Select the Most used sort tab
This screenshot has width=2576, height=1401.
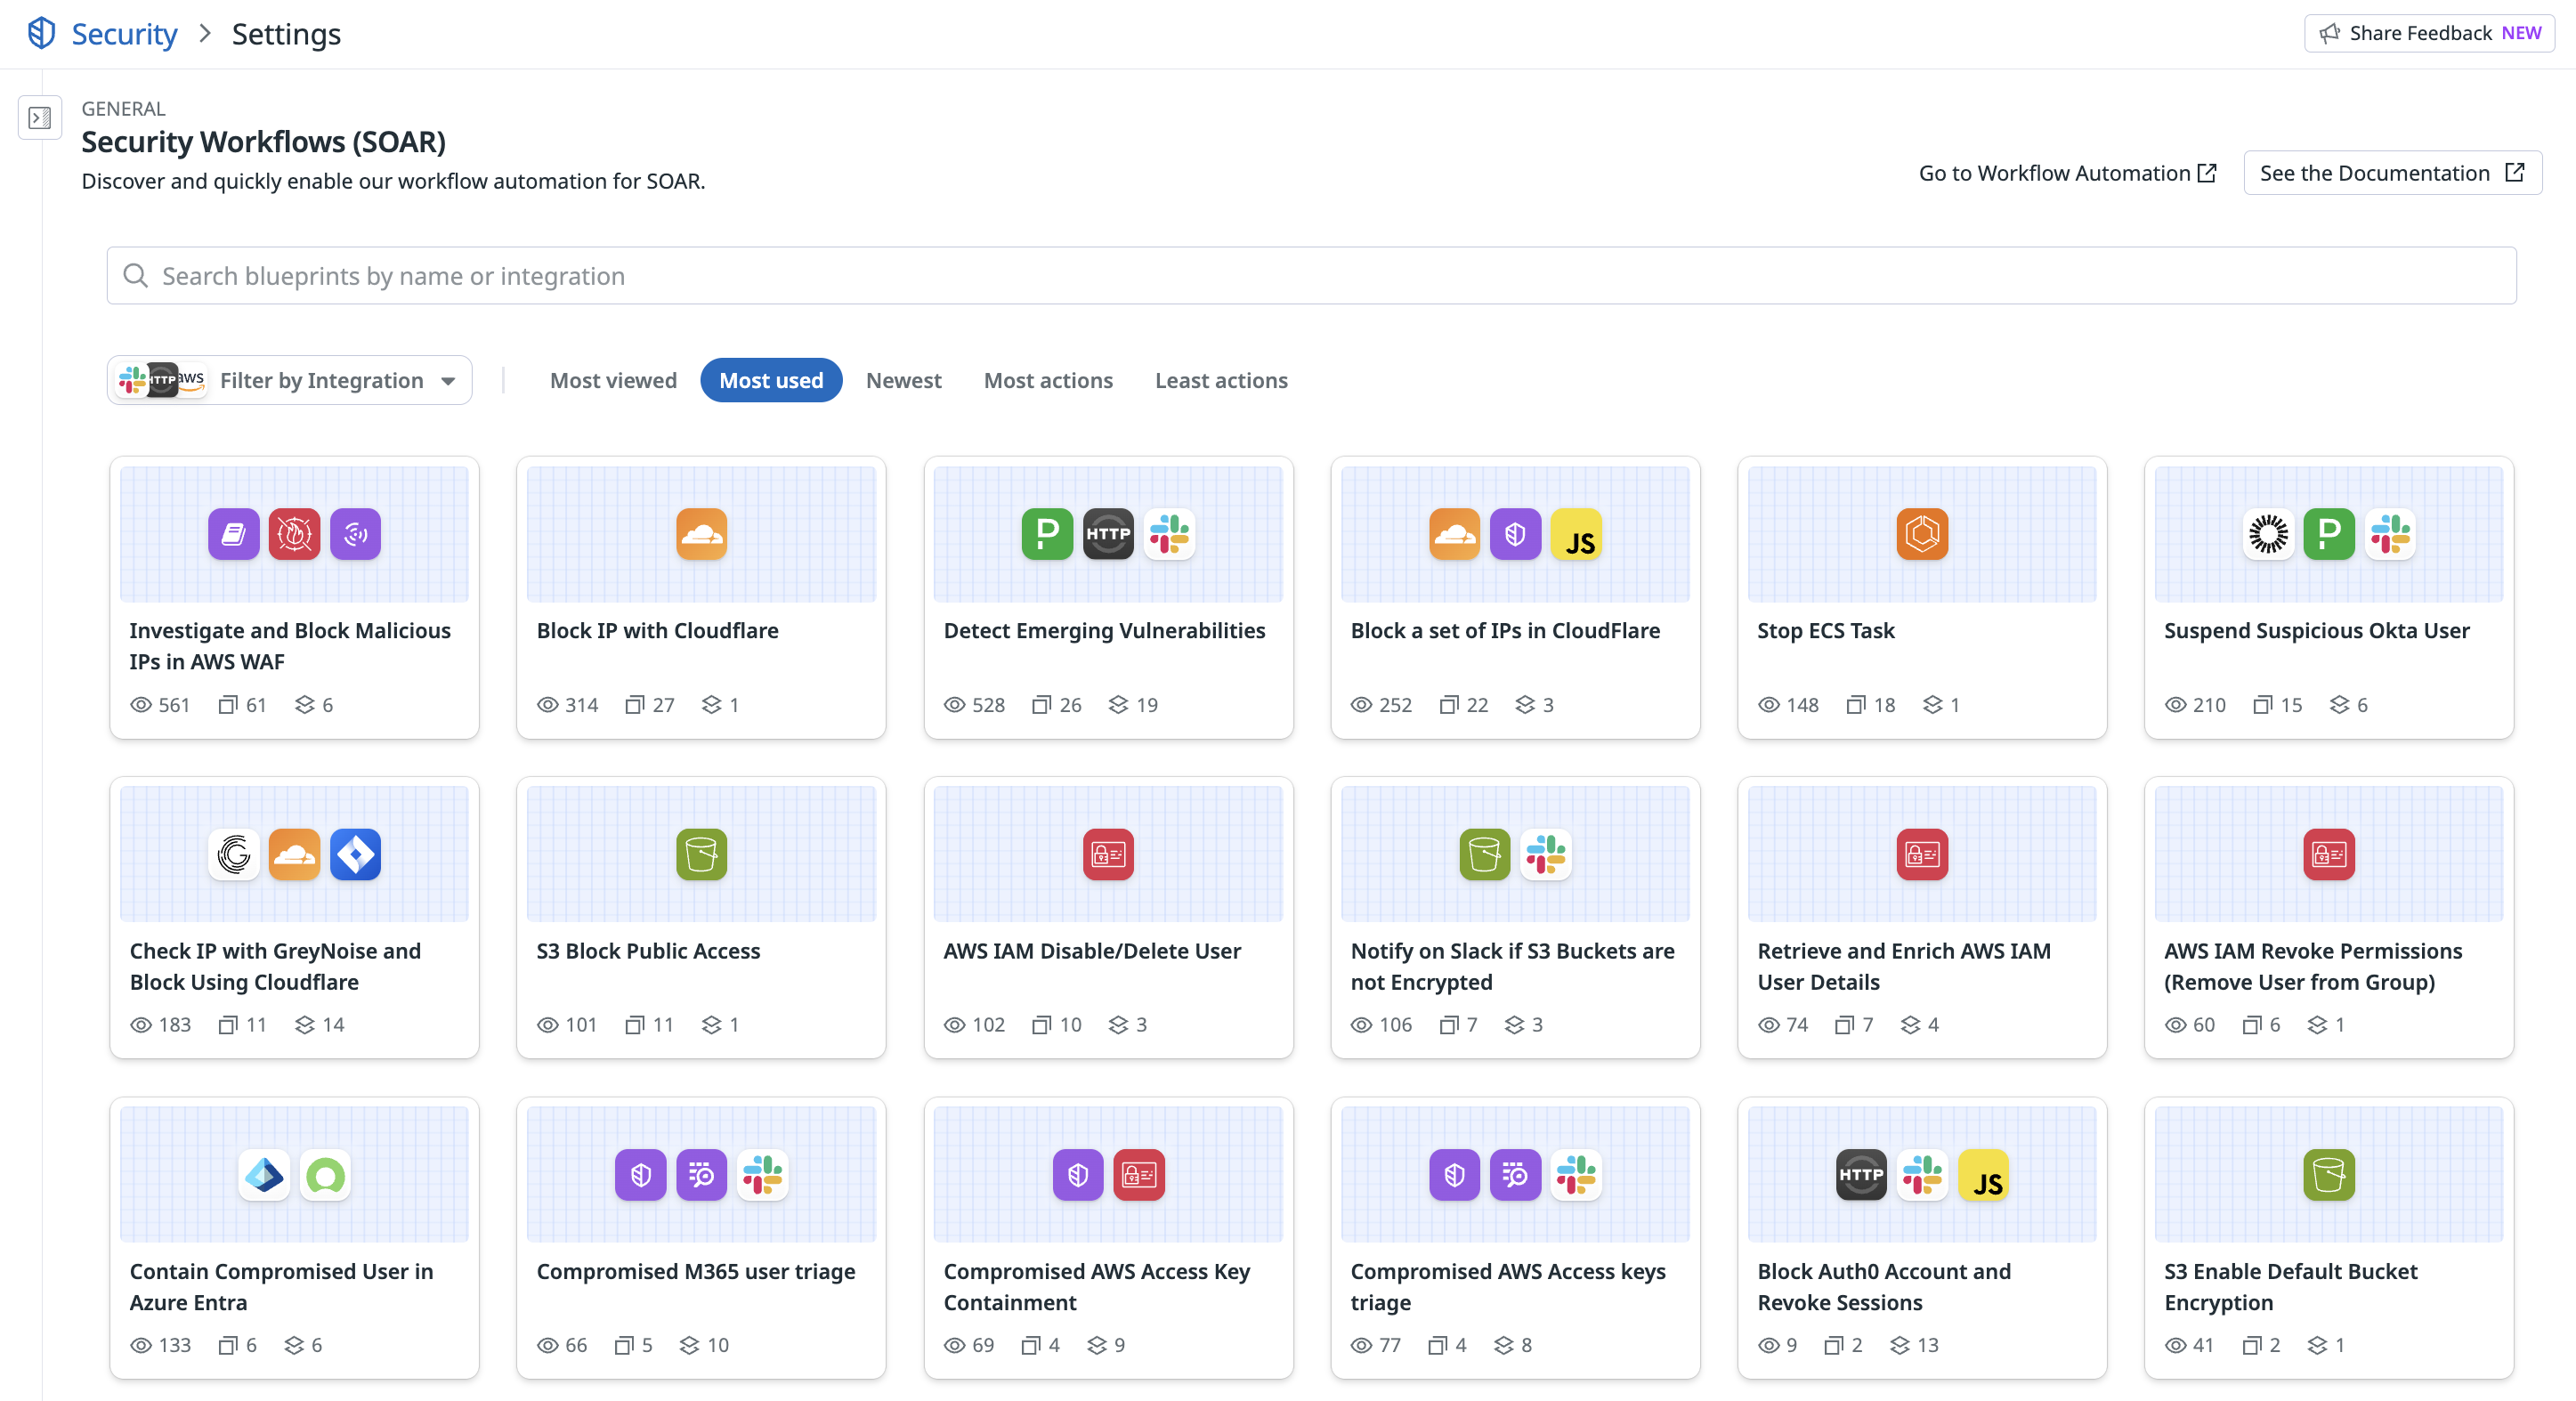(x=771, y=380)
